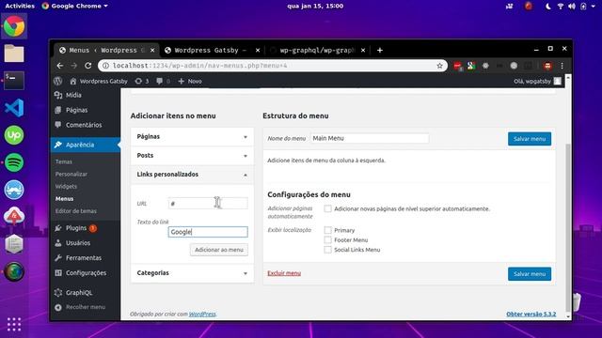
Task: Close the wp-graphql tab
Action: click(x=363, y=50)
